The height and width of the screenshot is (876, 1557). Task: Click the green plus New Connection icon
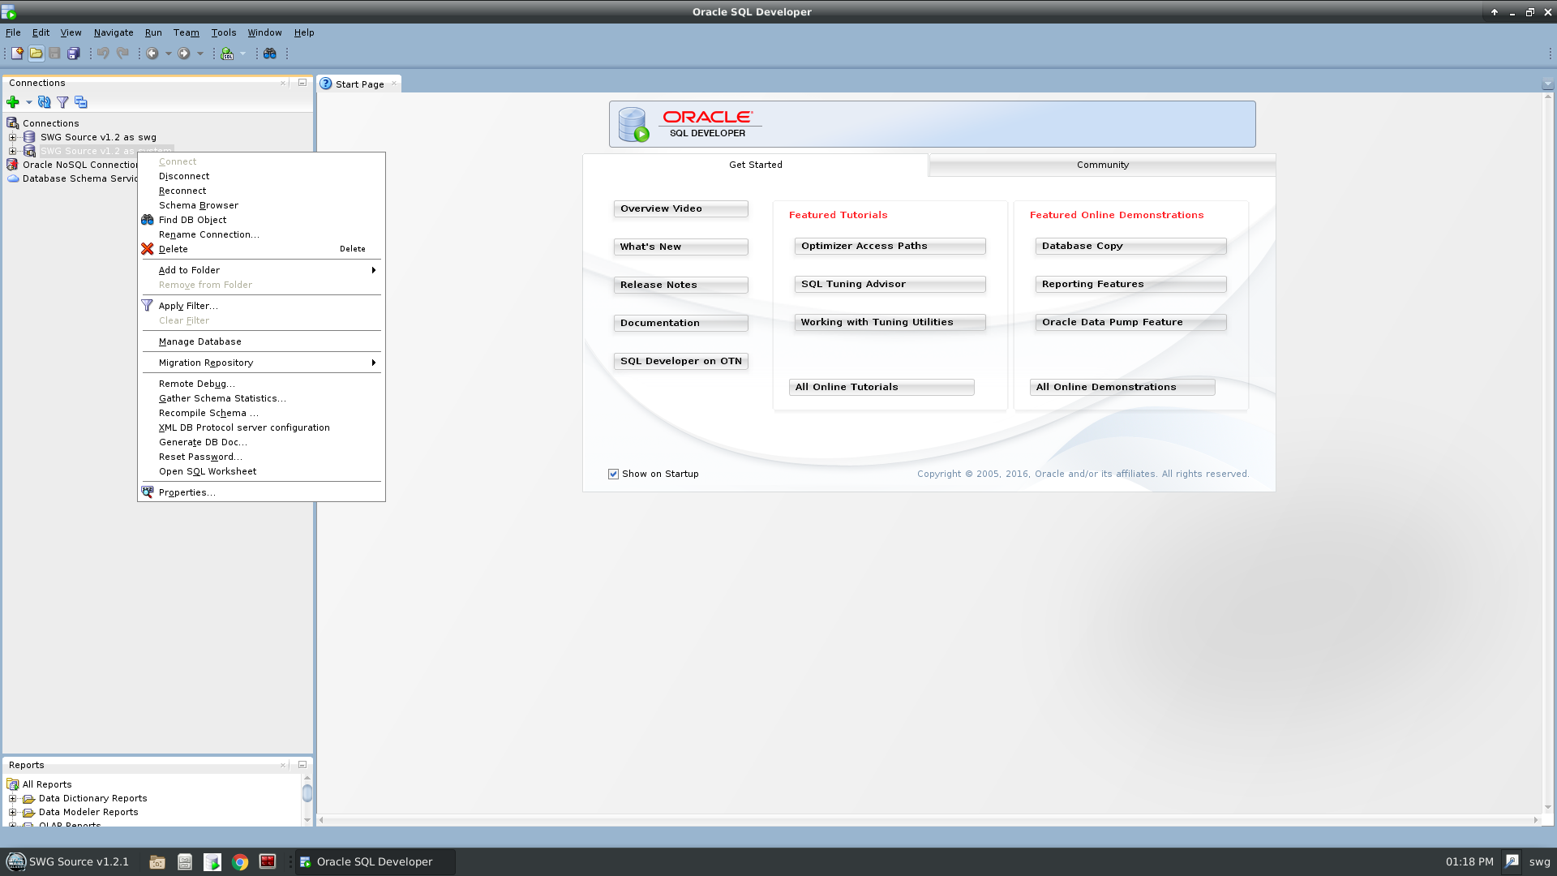click(x=13, y=102)
